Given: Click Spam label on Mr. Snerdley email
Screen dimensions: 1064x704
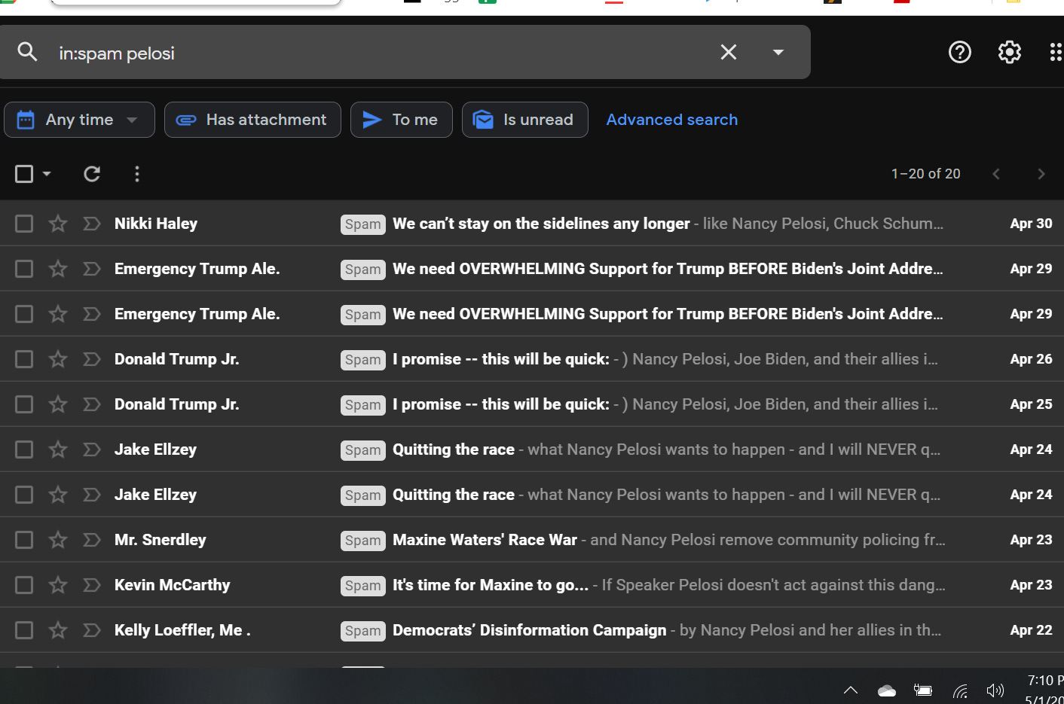Looking at the screenshot, I should tap(363, 541).
